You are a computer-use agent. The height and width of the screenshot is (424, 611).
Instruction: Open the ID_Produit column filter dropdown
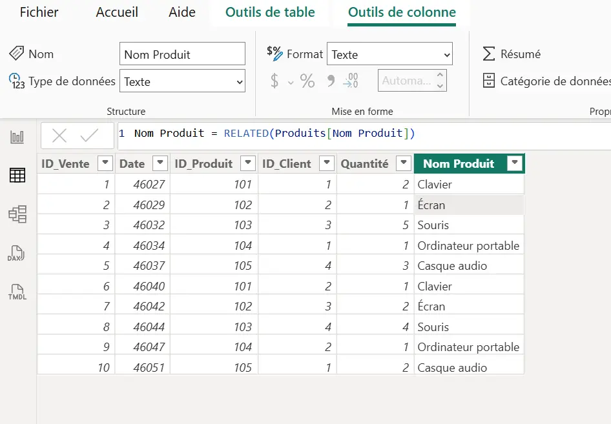[248, 163]
